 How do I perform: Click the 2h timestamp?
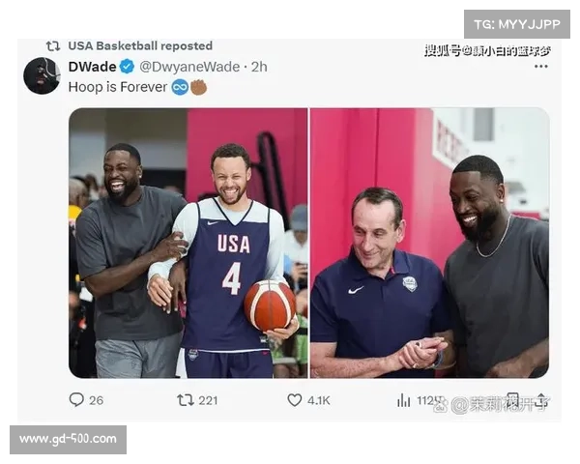pos(259,67)
